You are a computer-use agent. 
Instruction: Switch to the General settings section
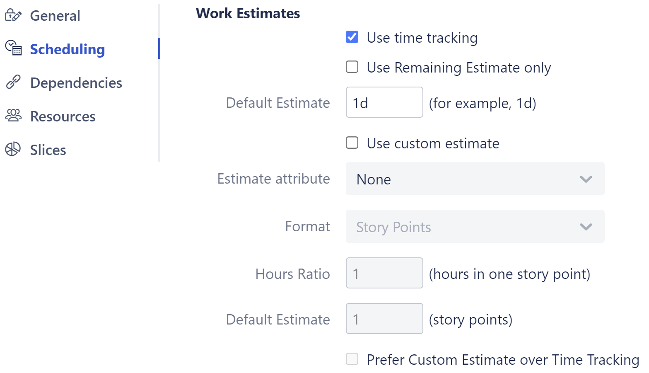(55, 16)
